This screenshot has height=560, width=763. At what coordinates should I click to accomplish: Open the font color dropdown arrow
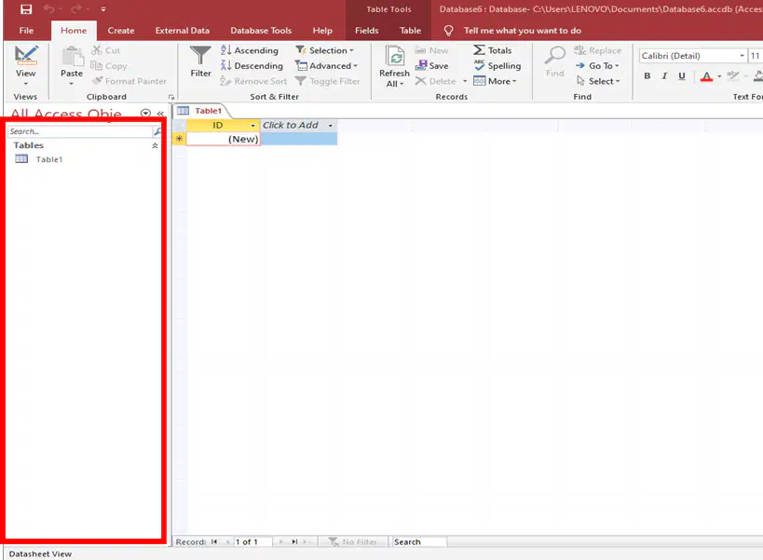click(x=719, y=76)
